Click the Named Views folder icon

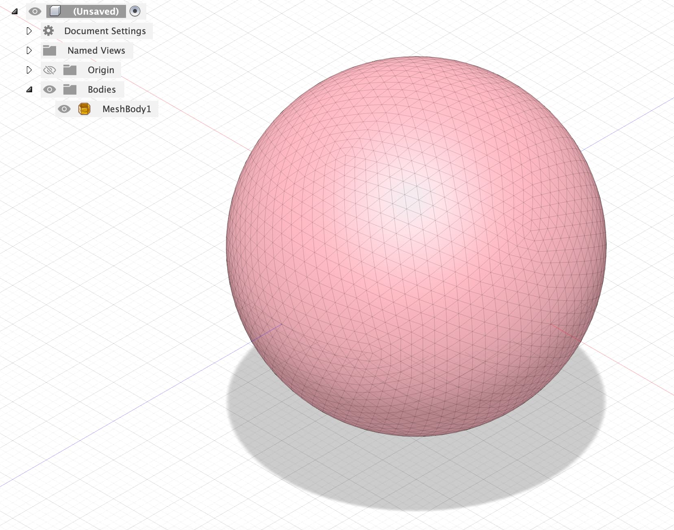point(50,50)
